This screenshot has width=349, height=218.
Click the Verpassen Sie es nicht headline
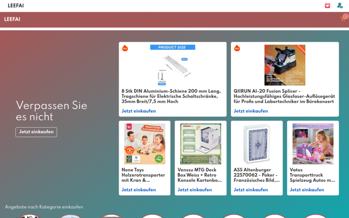(51, 111)
